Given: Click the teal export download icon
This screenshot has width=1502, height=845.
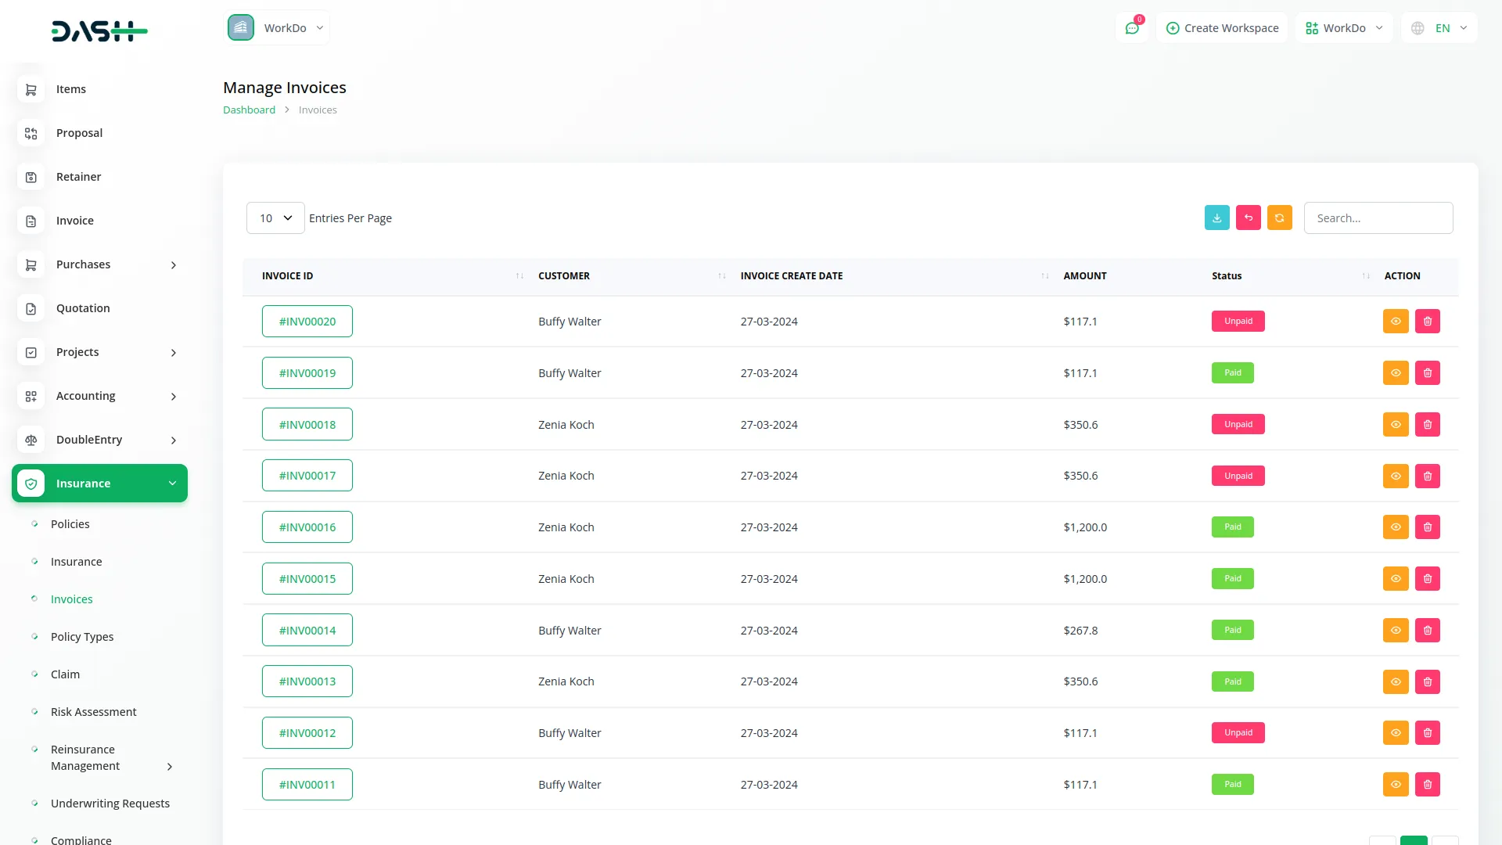Looking at the screenshot, I should point(1216,218).
